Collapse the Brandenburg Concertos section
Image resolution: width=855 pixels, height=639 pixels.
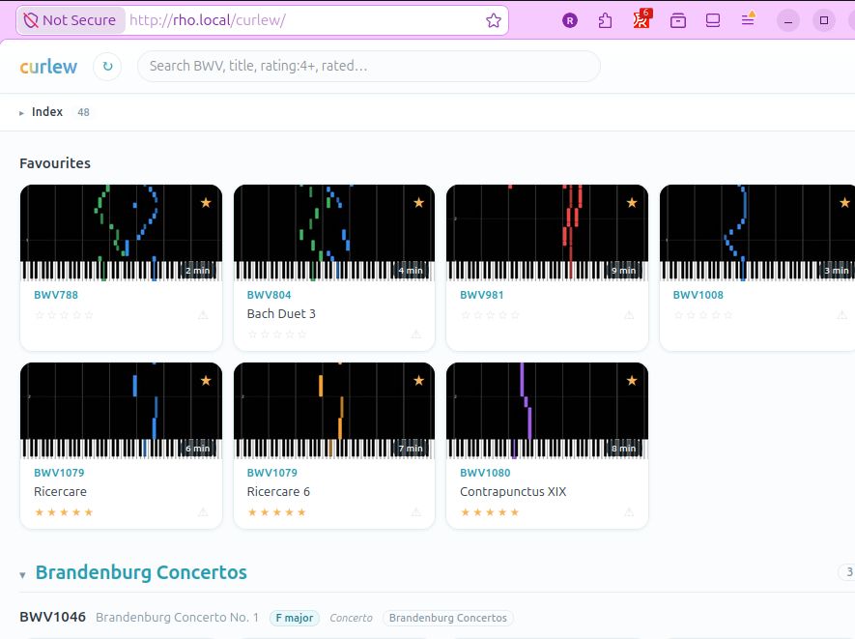point(22,574)
